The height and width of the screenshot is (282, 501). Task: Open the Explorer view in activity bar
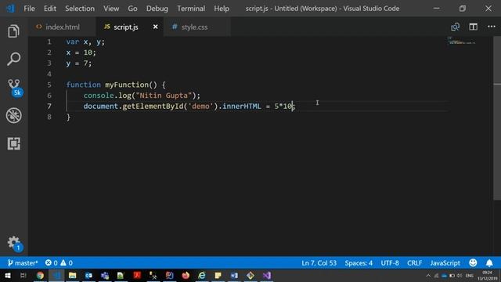pos(13,31)
